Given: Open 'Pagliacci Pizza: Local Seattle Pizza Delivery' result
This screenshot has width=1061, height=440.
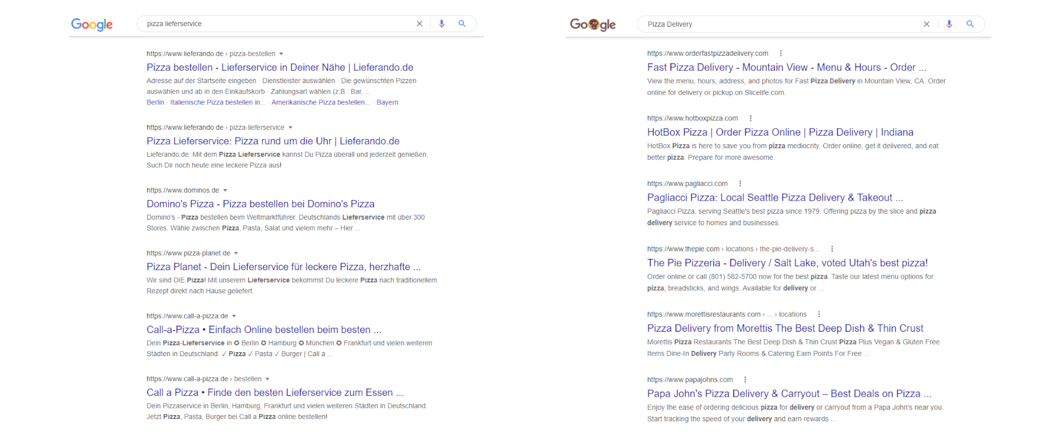Looking at the screenshot, I should click(x=775, y=198).
